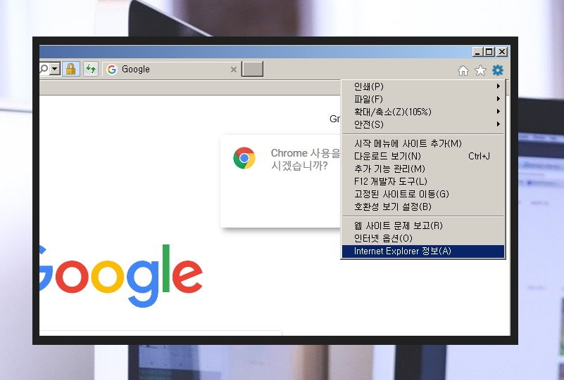Viewport: 564px width, 380px height.
Task: Click the Google logo on the page
Action: [x=121, y=275]
